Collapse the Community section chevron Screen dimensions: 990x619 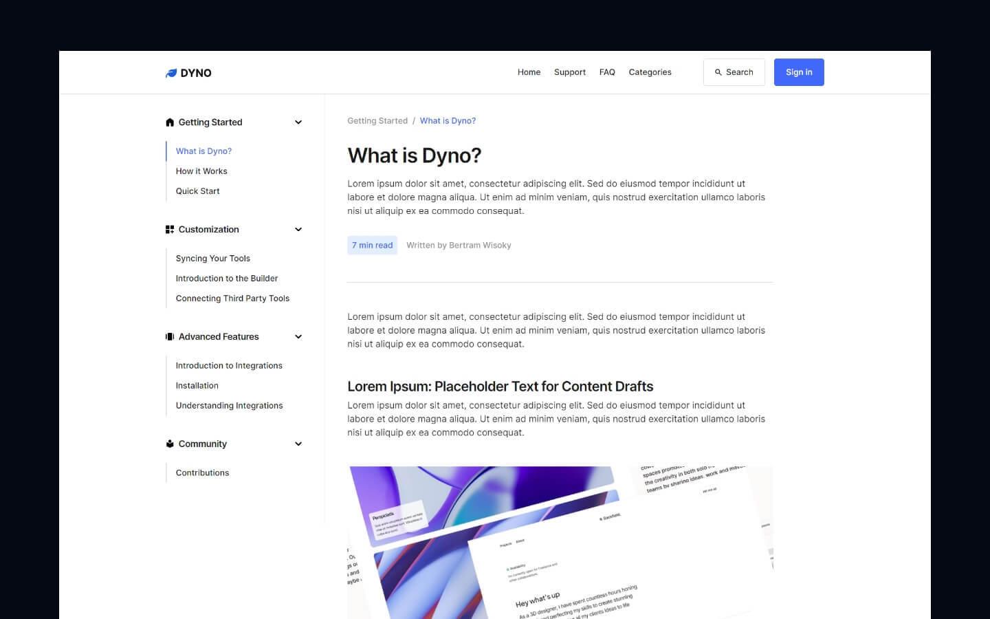[x=298, y=444]
